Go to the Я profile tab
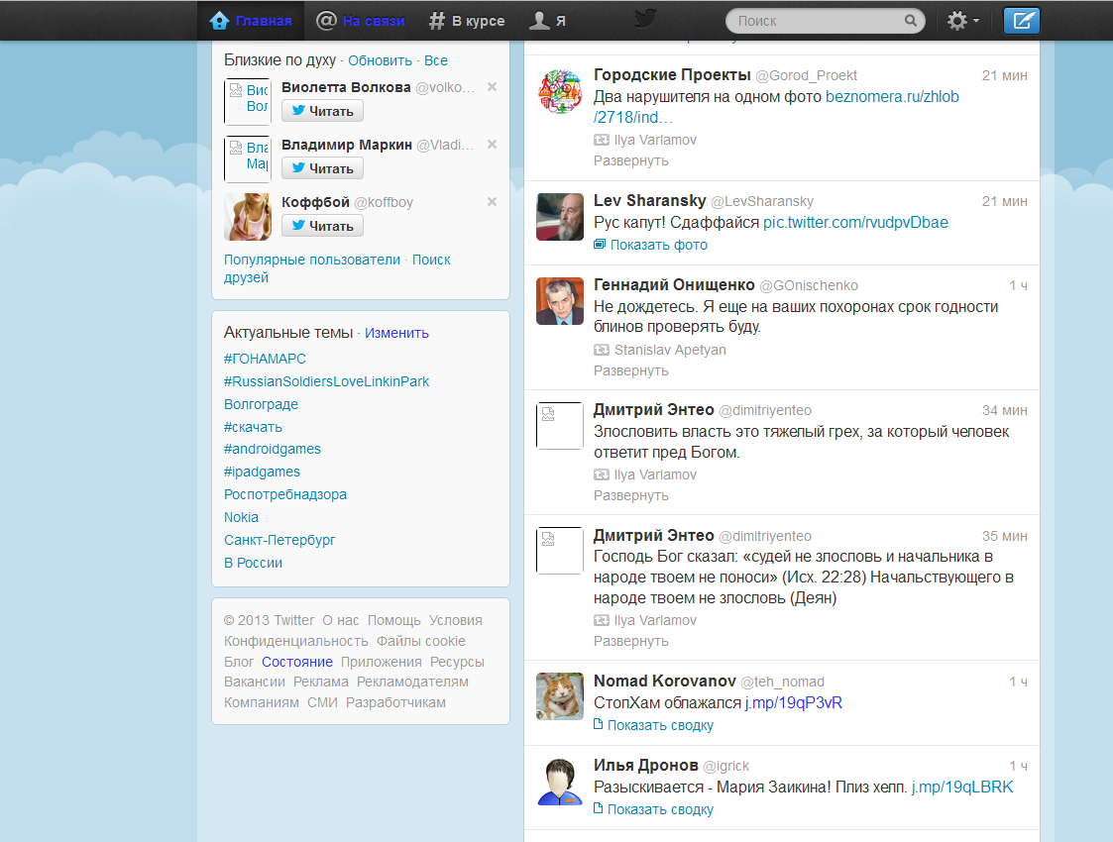 [x=549, y=21]
